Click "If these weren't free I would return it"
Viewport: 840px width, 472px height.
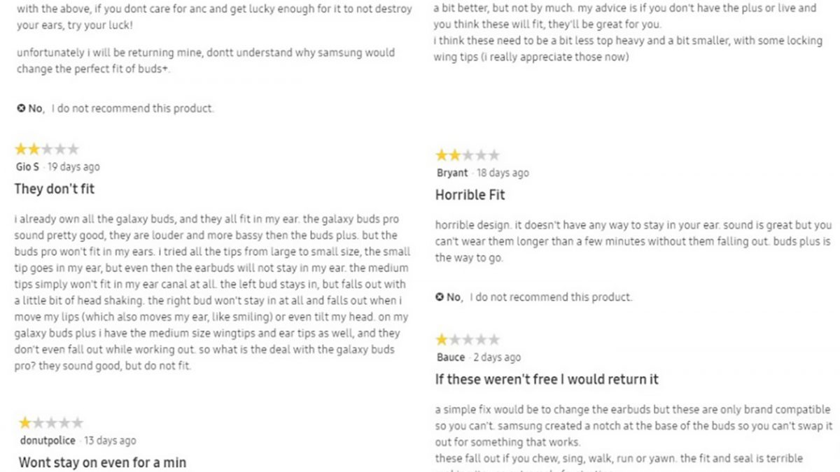point(547,380)
